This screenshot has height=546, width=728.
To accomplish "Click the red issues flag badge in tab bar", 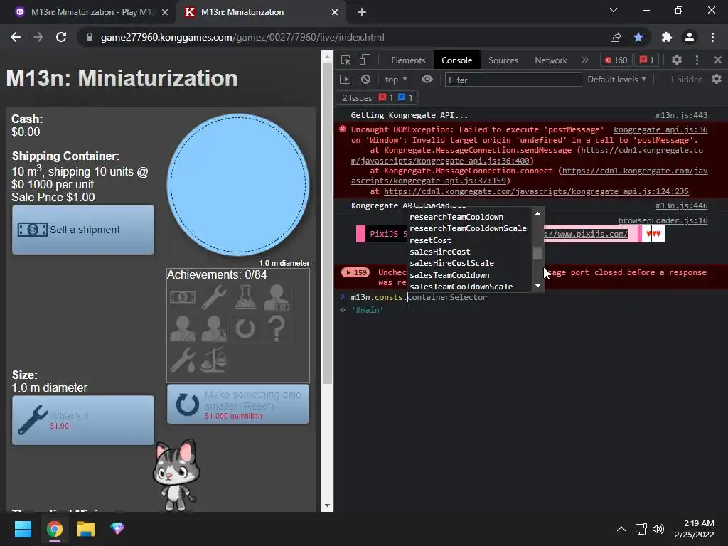I will point(647,60).
